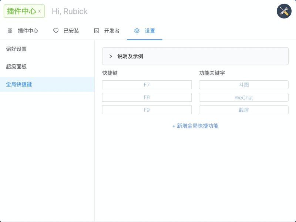The width and height of the screenshot is (296, 222).
Task: Click the 快捷键 column heading
Action: pyautogui.click(x=110, y=73)
